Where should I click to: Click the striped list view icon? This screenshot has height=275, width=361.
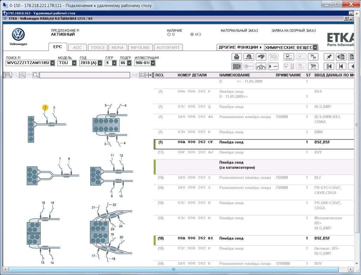(237, 66)
